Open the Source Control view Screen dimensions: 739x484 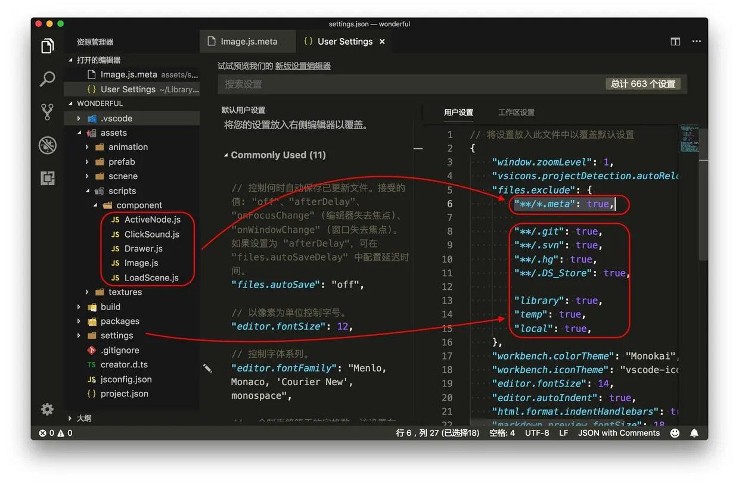pyautogui.click(x=48, y=112)
